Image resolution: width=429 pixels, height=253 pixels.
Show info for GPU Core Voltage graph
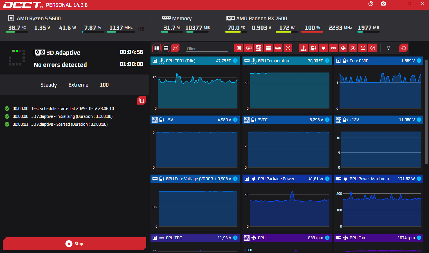pos(235,179)
